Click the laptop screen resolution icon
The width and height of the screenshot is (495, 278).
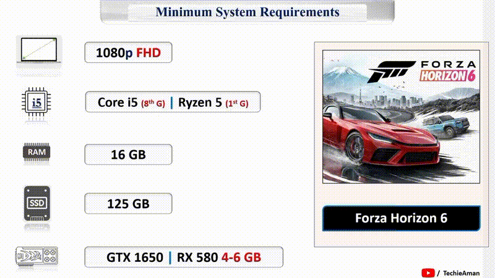click(39, 50)
